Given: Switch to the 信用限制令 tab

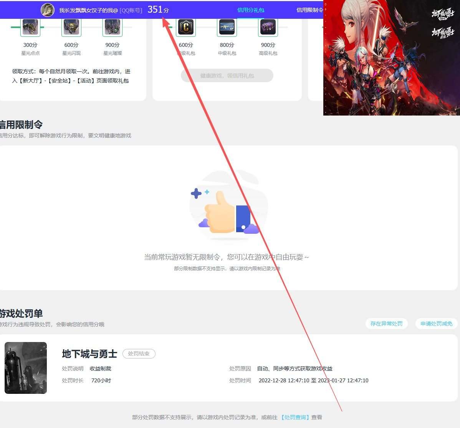Looking at the screenshot, I should (309, 10).
